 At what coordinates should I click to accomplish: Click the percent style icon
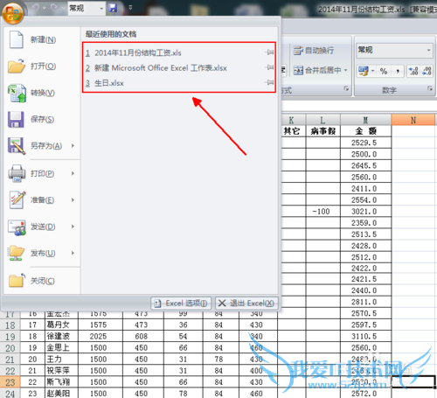(384, 71)
